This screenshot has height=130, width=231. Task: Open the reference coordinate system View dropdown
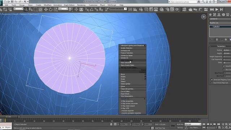click(63, 9)
